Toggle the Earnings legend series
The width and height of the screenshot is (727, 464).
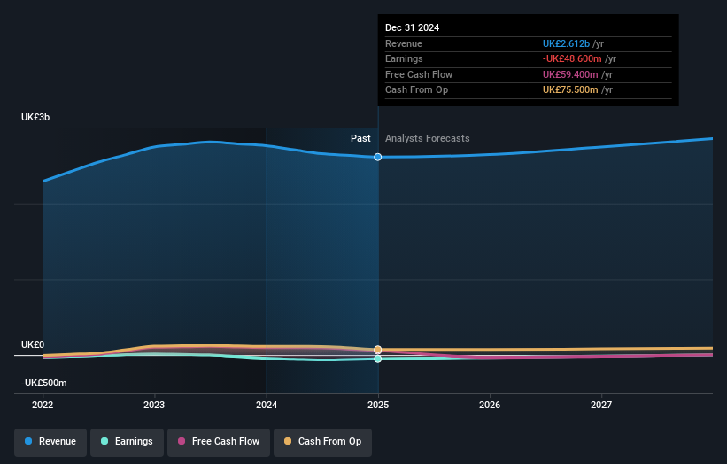(127, 442)
